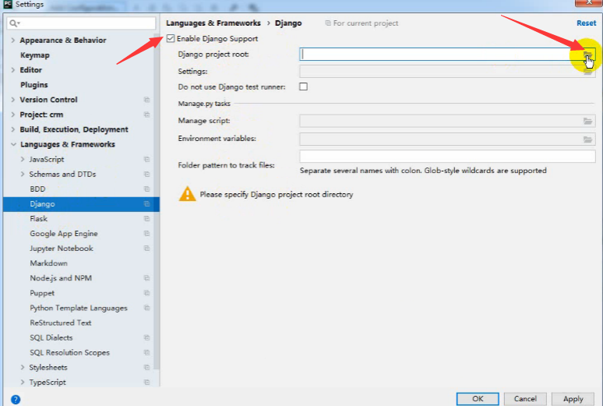Select BDD in the settings tree
The image size is (603, 406).
tap(37, 189)
